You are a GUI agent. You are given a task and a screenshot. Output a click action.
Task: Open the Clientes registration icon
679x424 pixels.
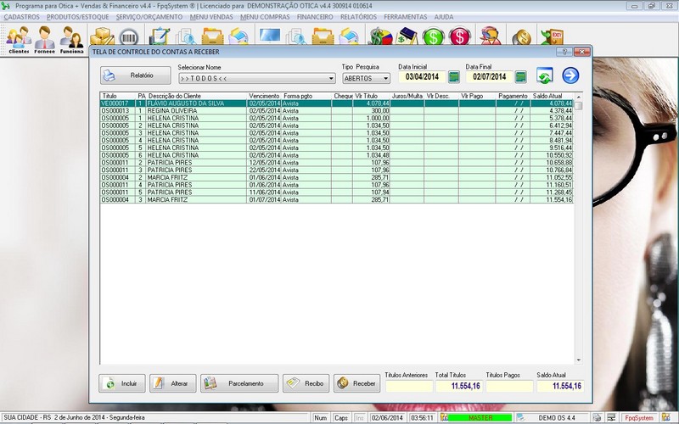(19, 40)
